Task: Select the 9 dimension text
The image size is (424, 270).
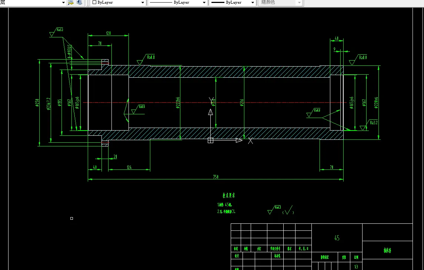Action: pyautogui.click(x=334, y=49)
